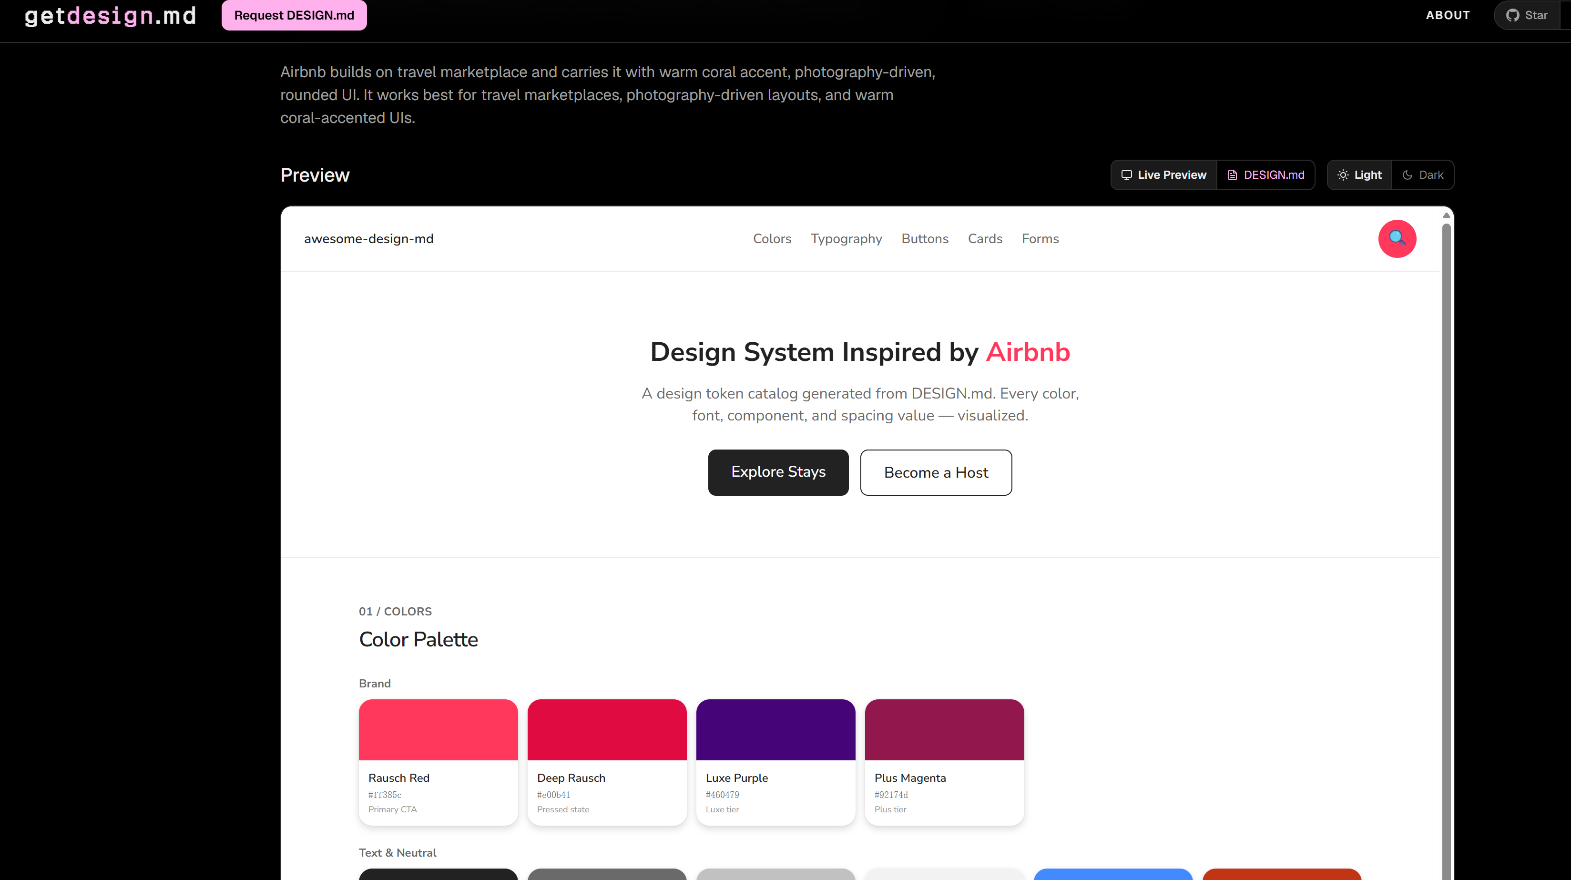Open the getdesign.md home logo

point(111,15)
